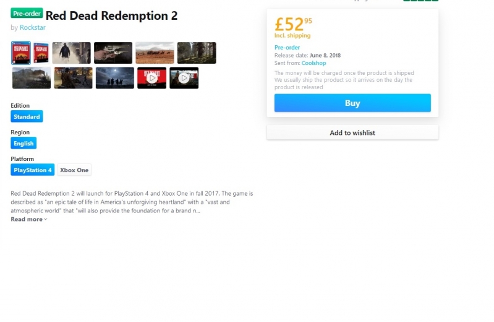This screenshot has width=494, height=322.
Task: Add the game to wishlist
Action: click(352, 133)
